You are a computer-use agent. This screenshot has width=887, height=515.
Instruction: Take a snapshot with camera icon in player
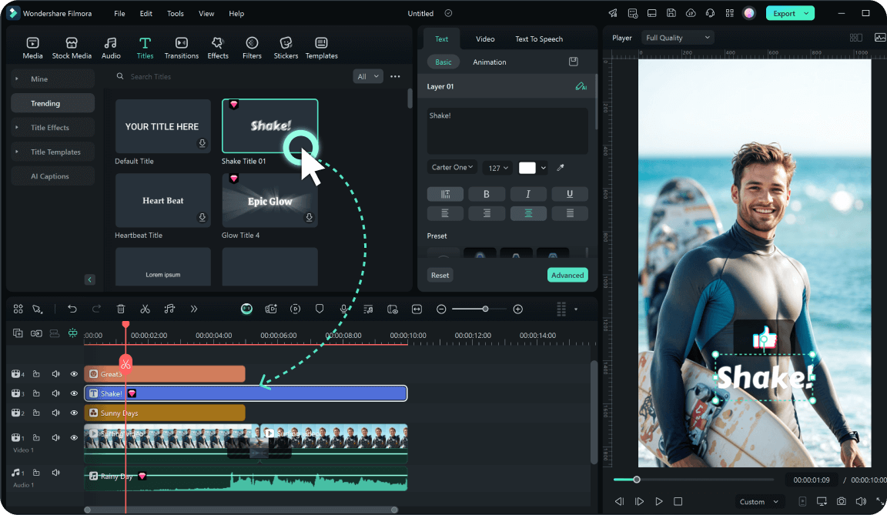click(841, 501)
